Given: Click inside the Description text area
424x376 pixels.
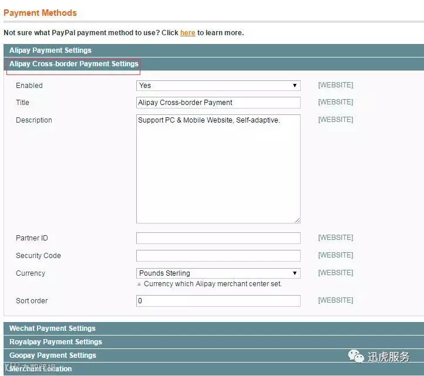Looking at the screenshot, I should click(x=218, y=169).
